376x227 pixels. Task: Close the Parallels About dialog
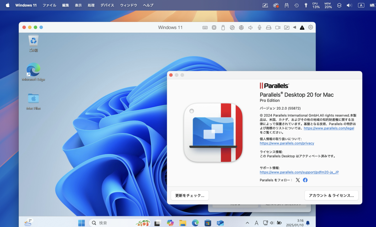click(171, 75)
